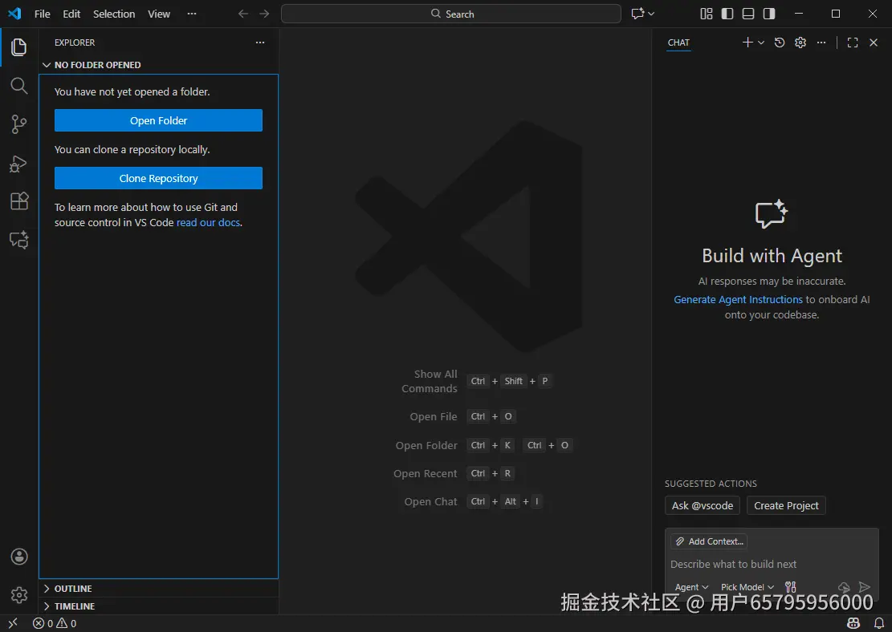Screen dimensions: 892x632
Task: Show chat history clock icon
Action: coord(780,43)
